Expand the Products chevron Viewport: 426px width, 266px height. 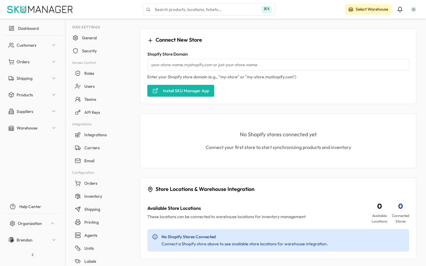54,95
